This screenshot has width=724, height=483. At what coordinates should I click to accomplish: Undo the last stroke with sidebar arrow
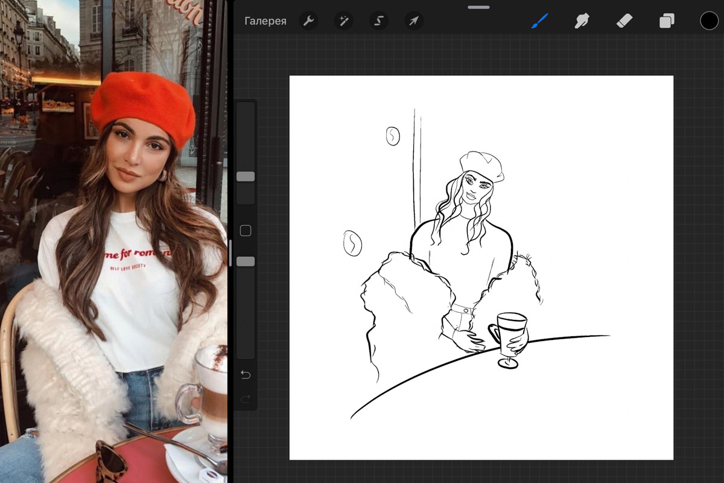246,375
